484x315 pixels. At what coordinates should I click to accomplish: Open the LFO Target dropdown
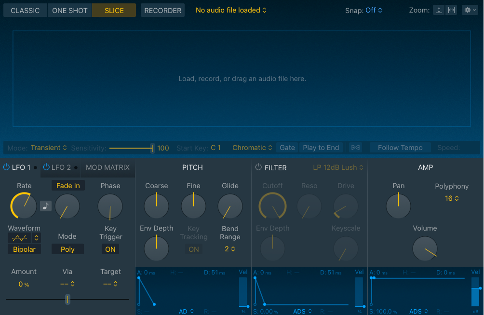[x=110, y=284]
